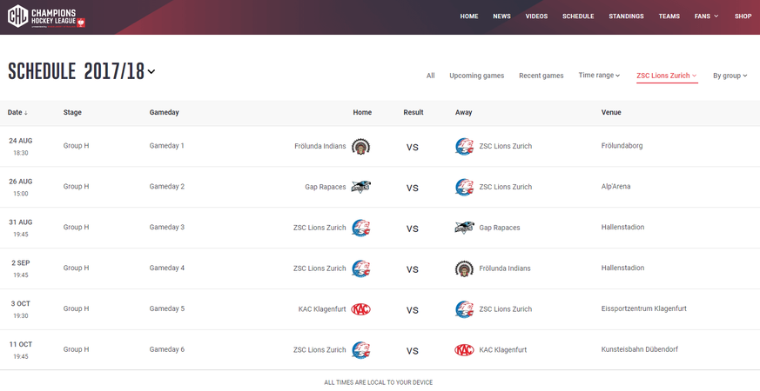Click ZSC Lions Zurich away team, Gameday 5

[506, 308]
